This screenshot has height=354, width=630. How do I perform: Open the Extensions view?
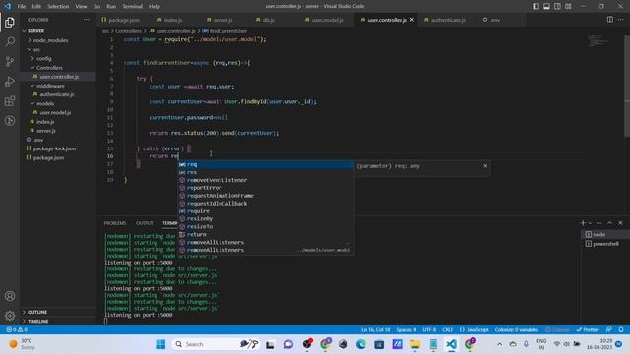click(10, 100)
